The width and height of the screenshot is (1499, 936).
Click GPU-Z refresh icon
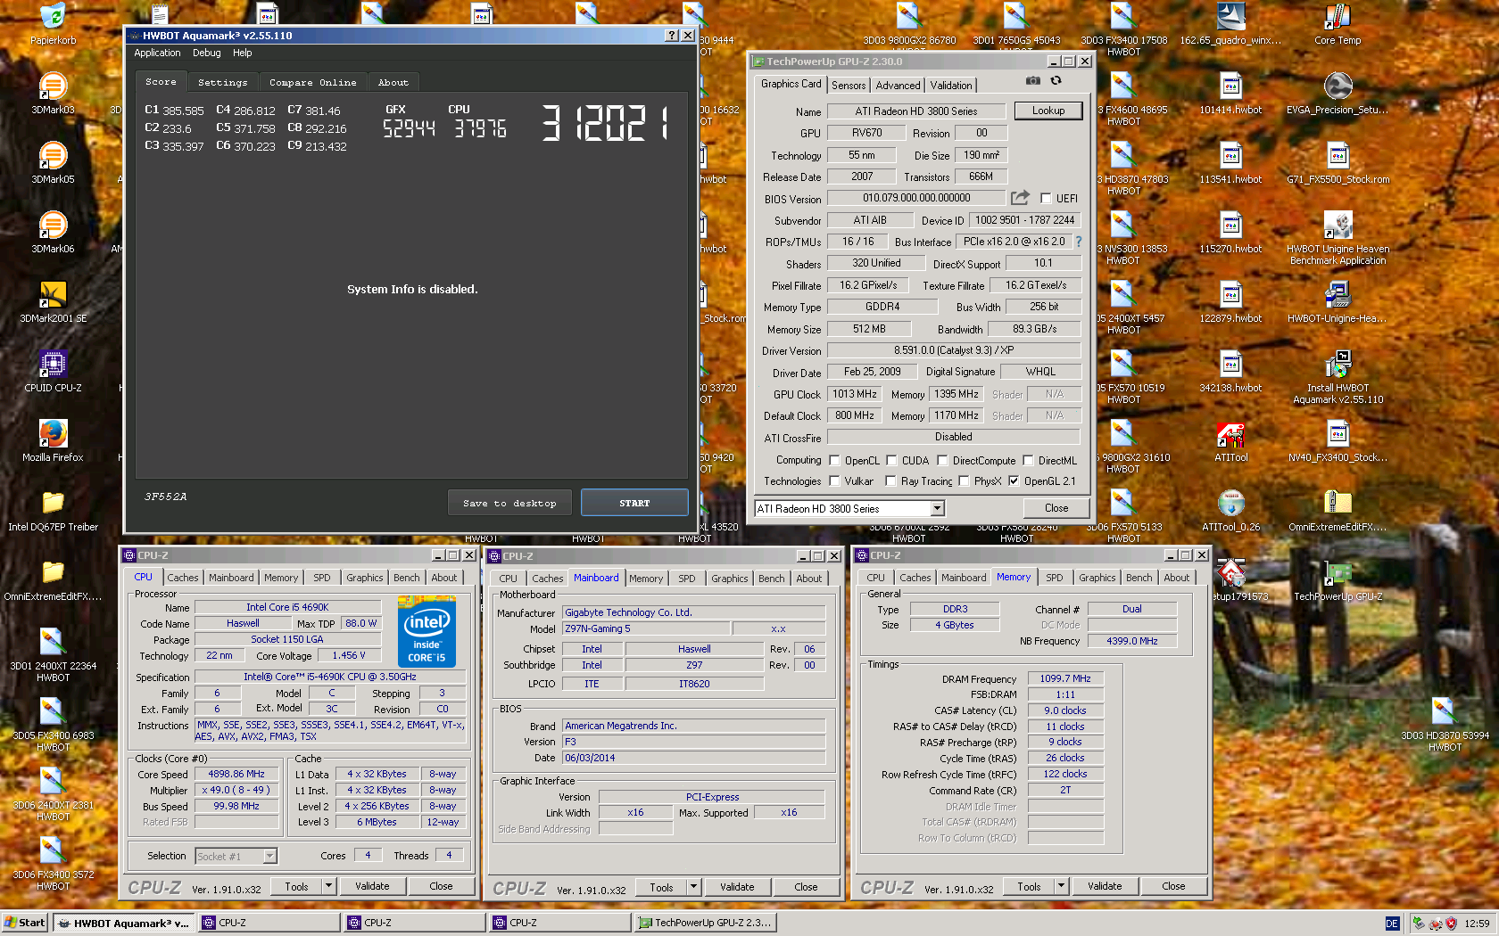pos(1056,80)
